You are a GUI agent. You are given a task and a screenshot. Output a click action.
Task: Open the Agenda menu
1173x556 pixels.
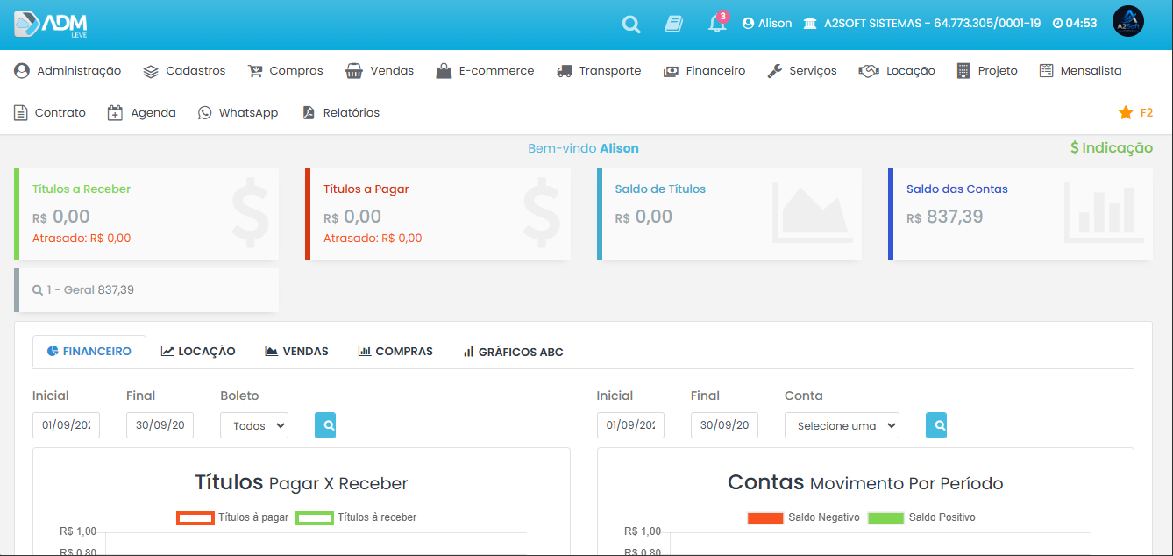coord(141,113)
